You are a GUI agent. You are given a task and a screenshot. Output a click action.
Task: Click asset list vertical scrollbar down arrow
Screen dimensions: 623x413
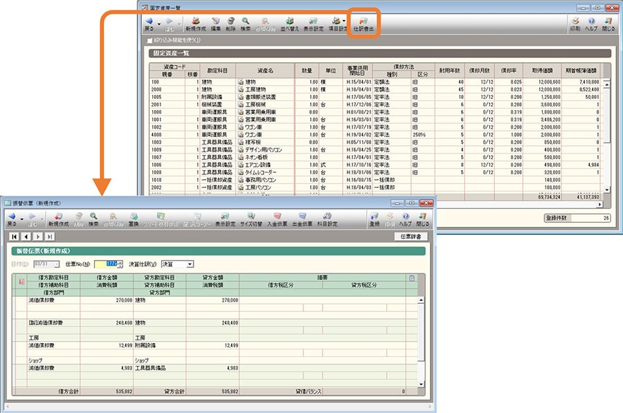pyautogui.click(x=606, y=190)
